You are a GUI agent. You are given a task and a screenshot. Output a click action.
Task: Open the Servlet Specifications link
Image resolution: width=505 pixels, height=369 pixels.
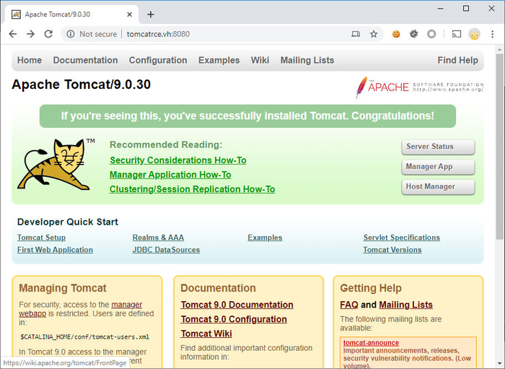(x=402, y=238)
